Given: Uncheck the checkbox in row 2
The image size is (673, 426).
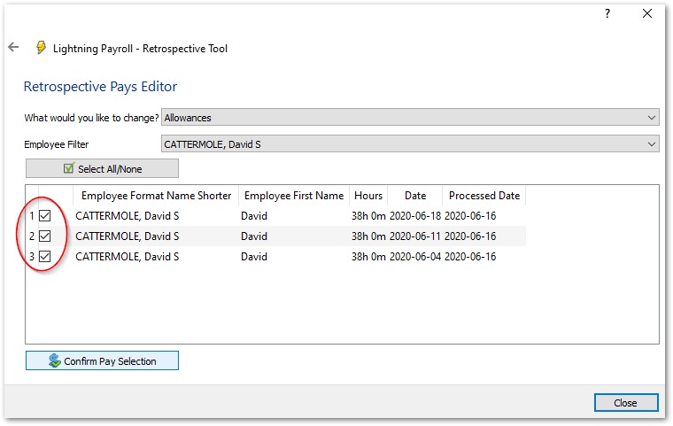Looking at the screenshot, I should click(44, 236).
